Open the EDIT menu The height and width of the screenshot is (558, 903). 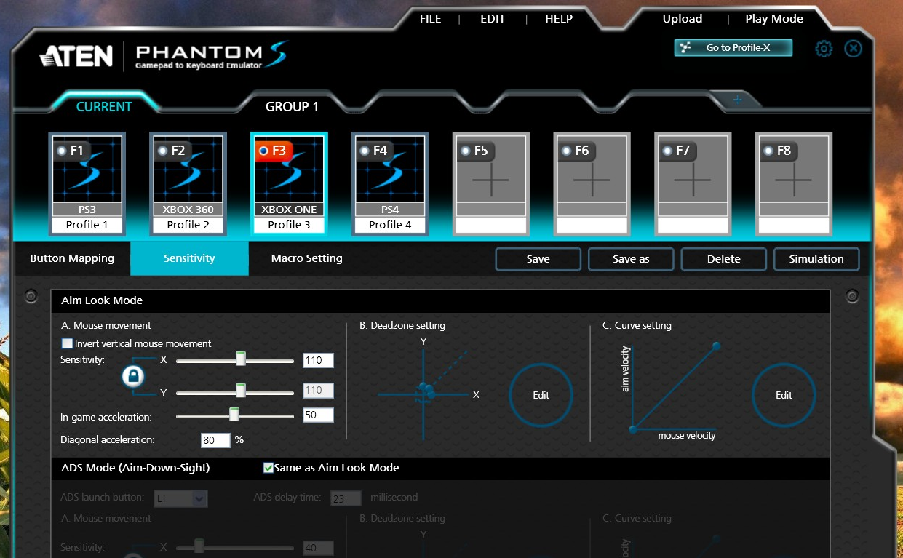coord(493,19)
